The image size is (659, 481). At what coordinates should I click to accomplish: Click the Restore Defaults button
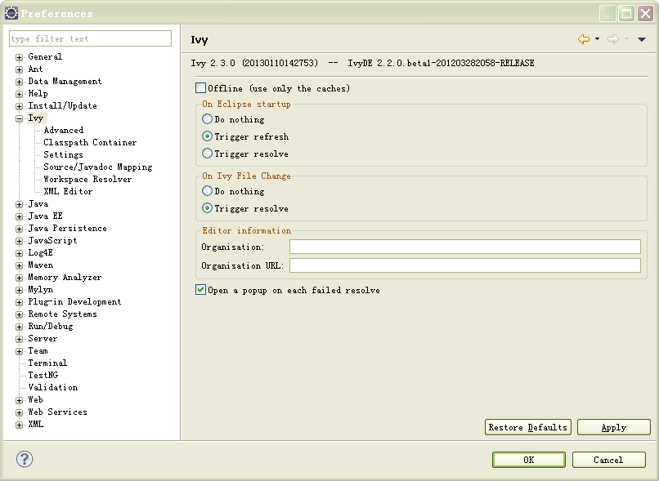pos(527,427)
